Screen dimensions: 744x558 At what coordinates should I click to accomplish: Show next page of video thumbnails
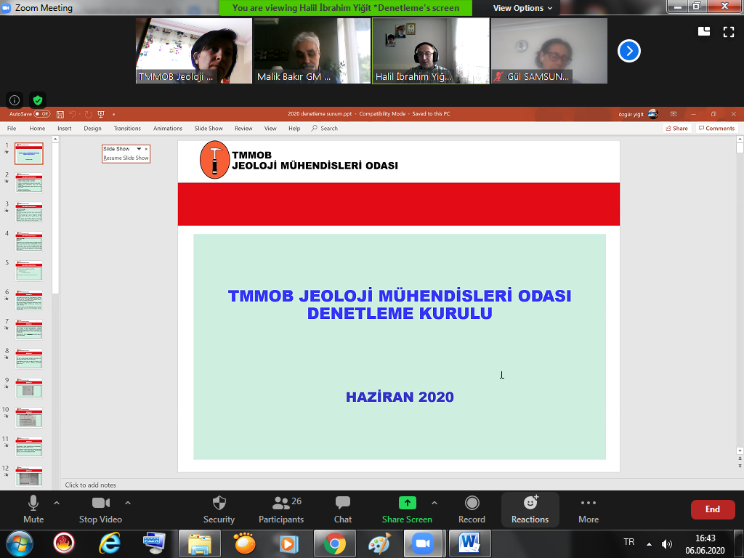point(629,51)
